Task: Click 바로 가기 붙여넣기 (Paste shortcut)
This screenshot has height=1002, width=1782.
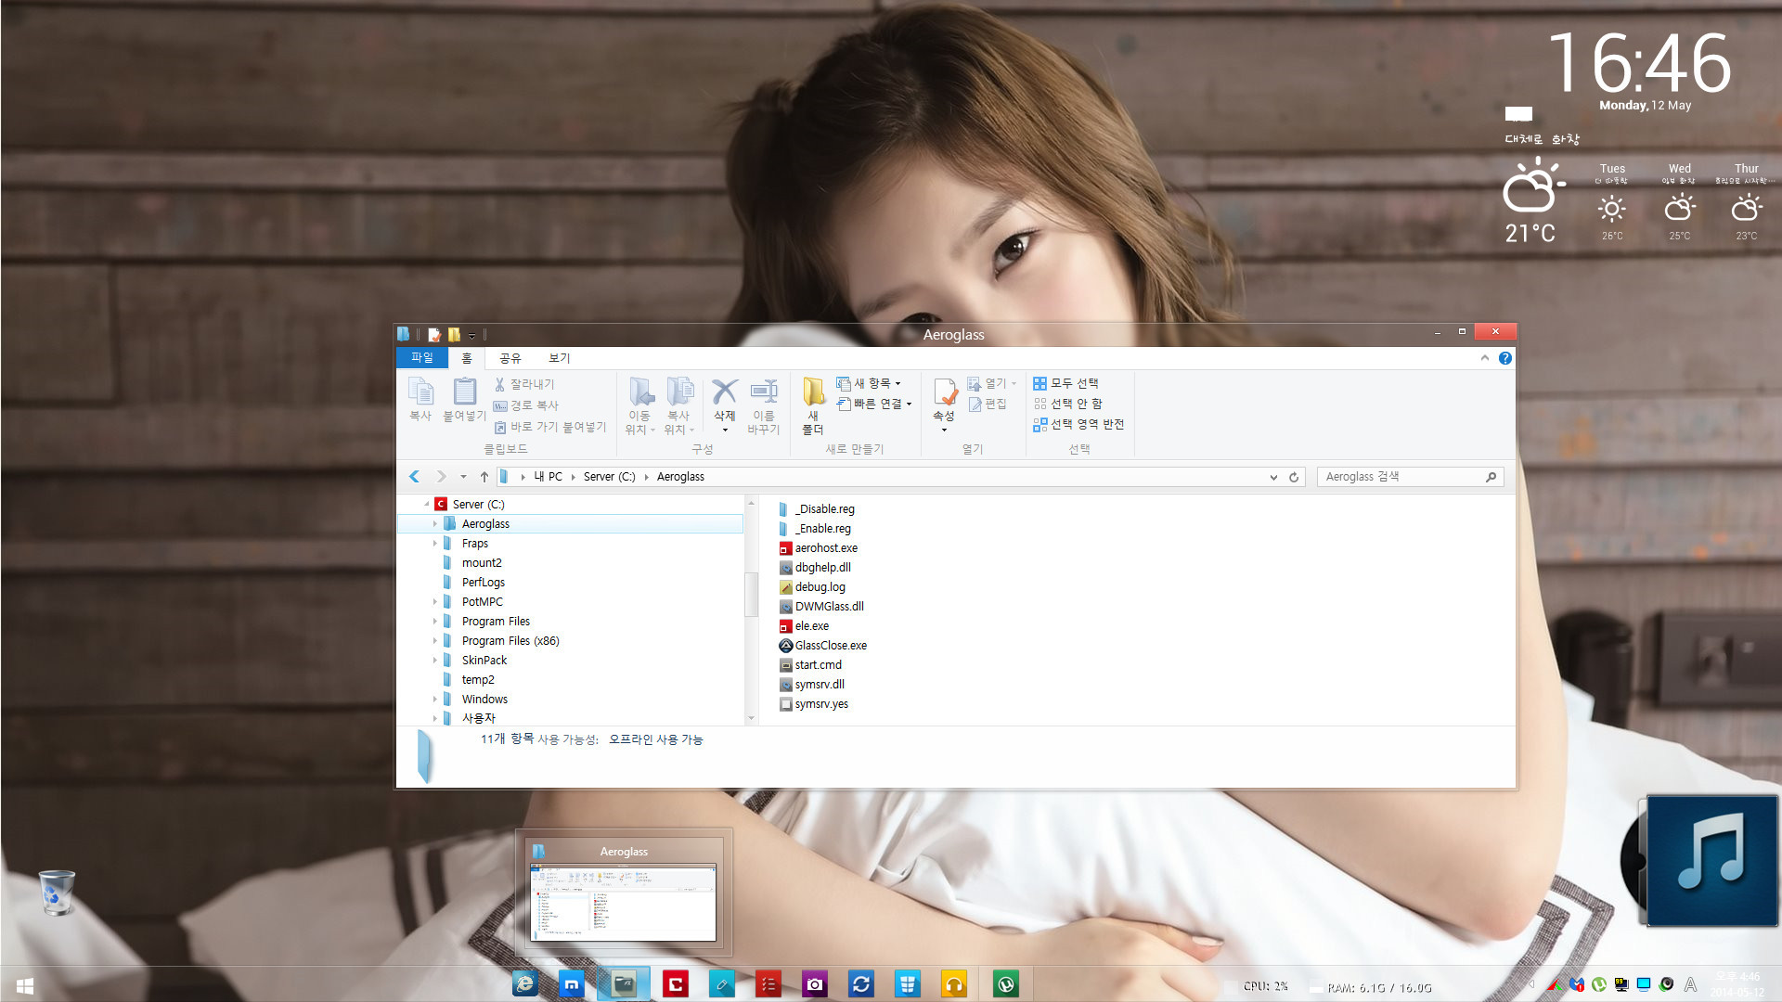Action: coord(549,427)
